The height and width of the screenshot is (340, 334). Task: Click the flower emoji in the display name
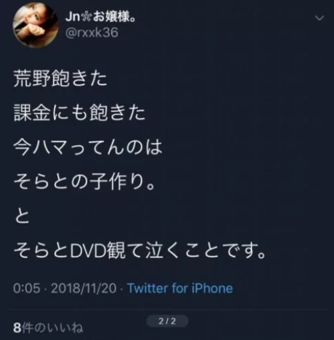pos(86,17)
